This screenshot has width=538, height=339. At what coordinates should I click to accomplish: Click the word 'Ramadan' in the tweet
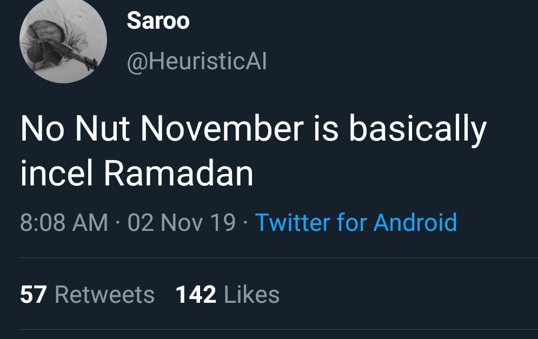[x=179, y=173]
